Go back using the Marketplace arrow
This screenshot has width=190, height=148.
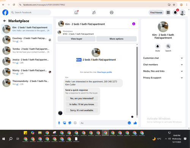5,21
